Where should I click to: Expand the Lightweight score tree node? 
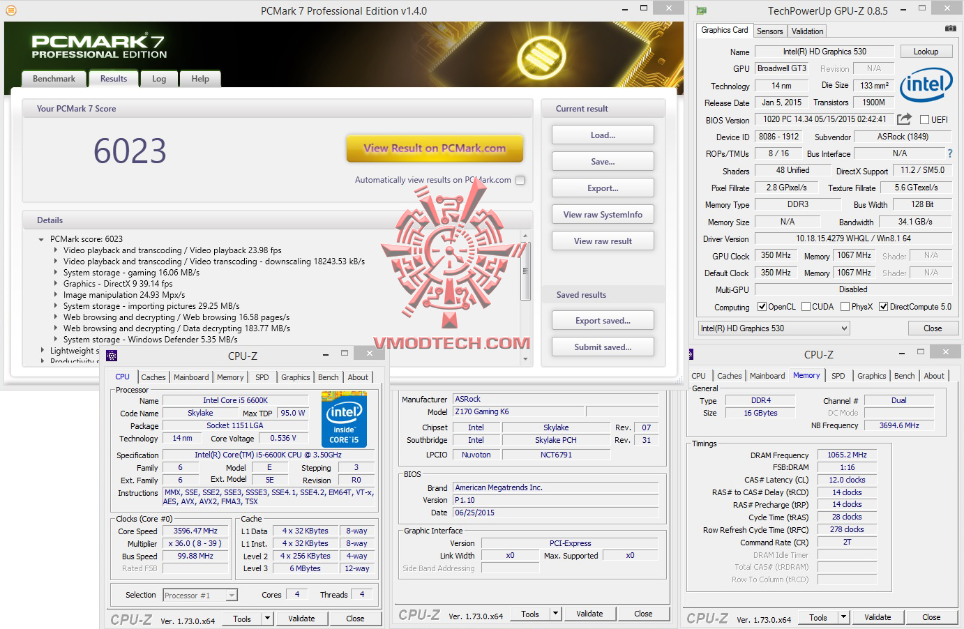42,351
